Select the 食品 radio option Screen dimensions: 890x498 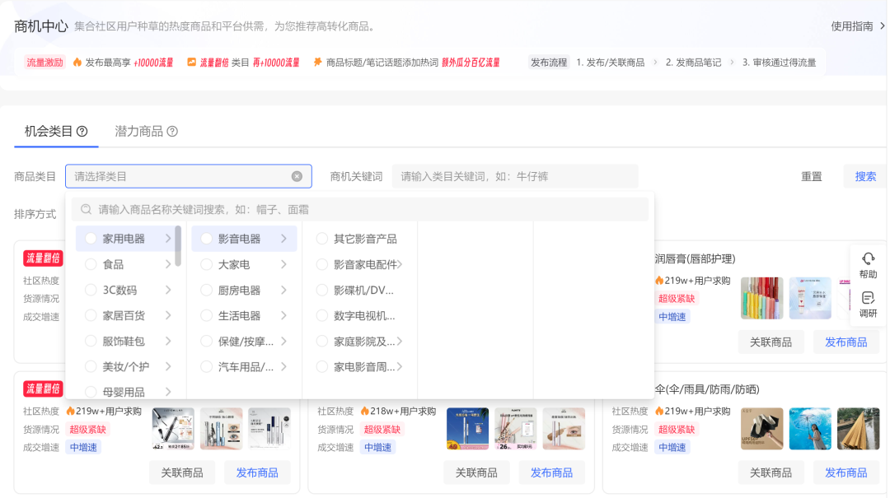click(x=91, y=264)
